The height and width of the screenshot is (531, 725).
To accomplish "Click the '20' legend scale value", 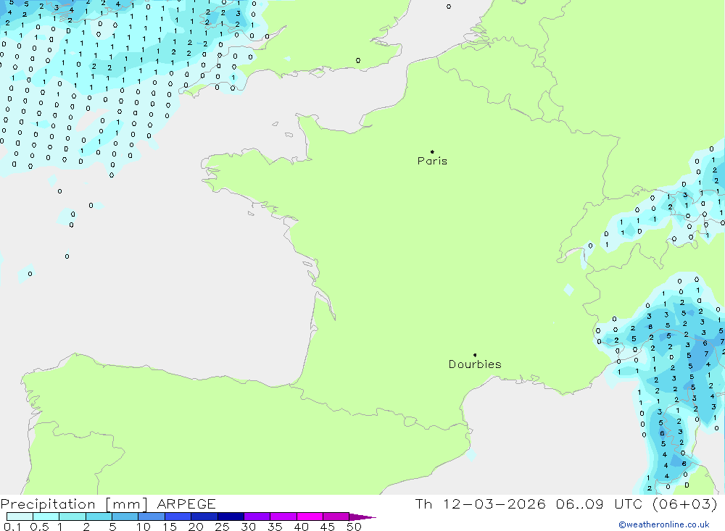I will (196, 527).
